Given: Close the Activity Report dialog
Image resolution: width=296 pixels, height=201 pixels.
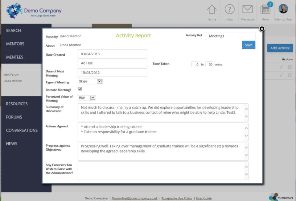Looking at the screenshot, I should pyautogui.click(x=262, y=29).
